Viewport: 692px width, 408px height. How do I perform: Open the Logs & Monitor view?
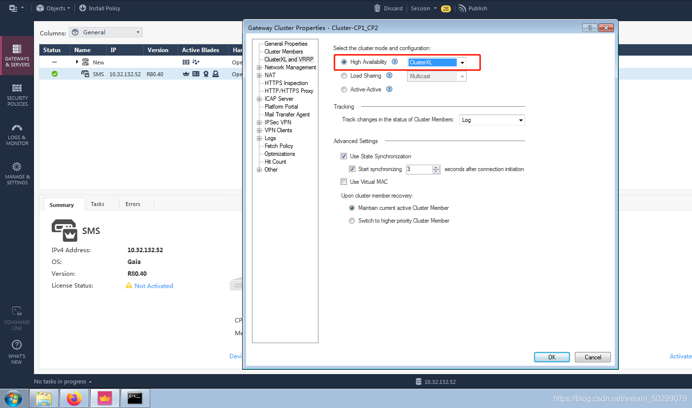click(x=17, y=134)
